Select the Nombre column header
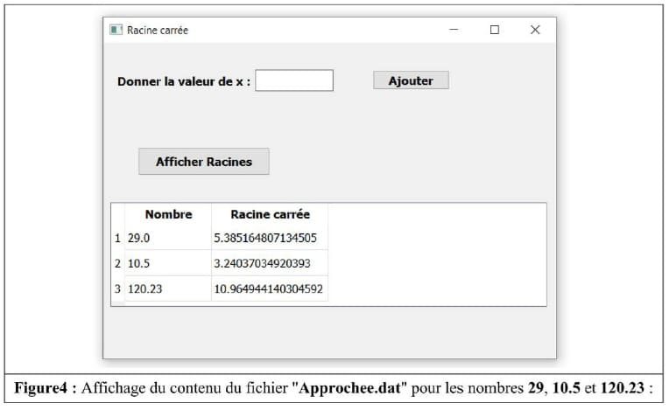 pos(168,214)
